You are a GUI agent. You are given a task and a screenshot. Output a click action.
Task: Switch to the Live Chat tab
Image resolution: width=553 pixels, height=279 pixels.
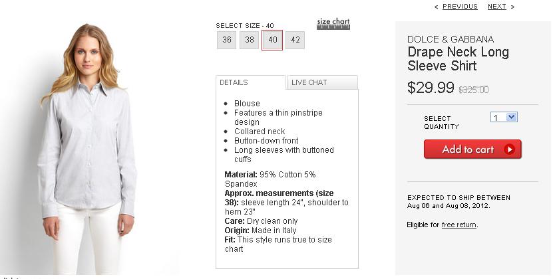(x=322, y=82)
